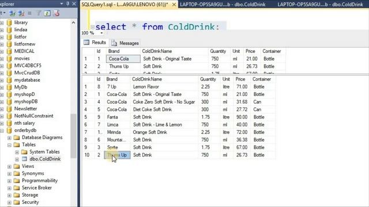Click the Refresh icon in Object Explorer toolbar
Screen dimensions: 369x207
47,13
